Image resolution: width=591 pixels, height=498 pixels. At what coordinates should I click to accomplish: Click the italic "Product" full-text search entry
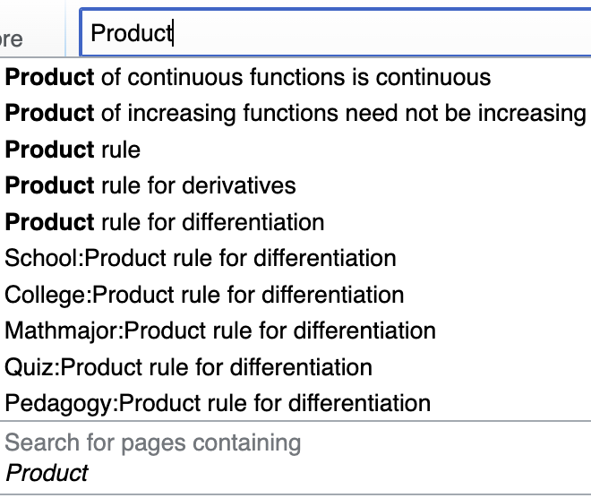(x=47, y=472)
